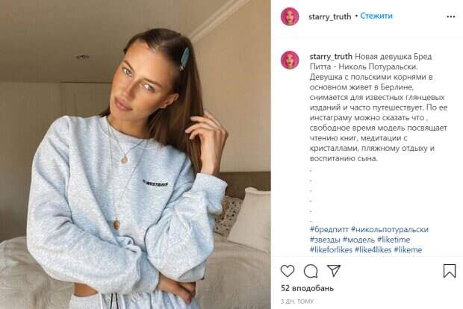Viewport: 463px width, 309px height.
Task: Save post with bookmark icon
Action: pyautogui.click(x=450, y=271)
